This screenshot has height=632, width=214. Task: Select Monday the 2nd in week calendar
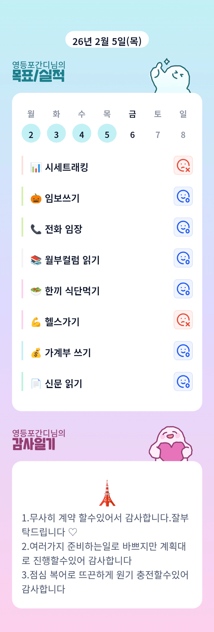point(31,133)
